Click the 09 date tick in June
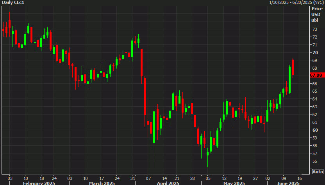 tap(284, 178)
